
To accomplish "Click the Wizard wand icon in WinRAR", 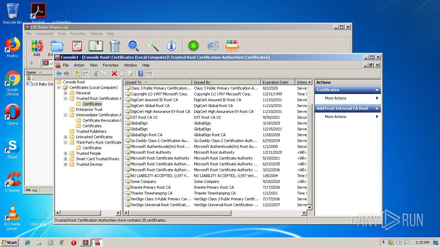I will (x=152, y=46).
